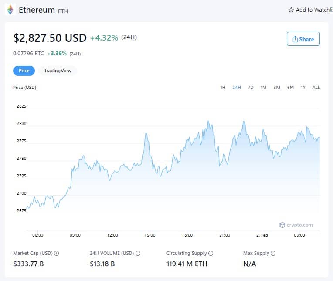Click the Market Cap (USD) label

click(x=33, y=253)
